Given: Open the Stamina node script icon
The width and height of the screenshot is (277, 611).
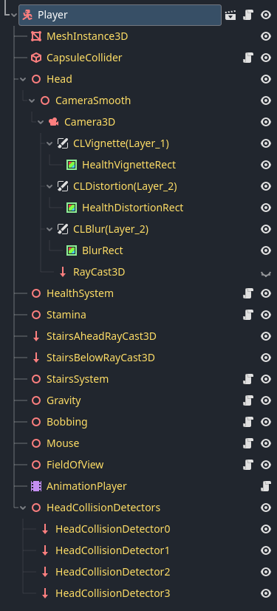Looking at the screenshot, I should (248, 315).
